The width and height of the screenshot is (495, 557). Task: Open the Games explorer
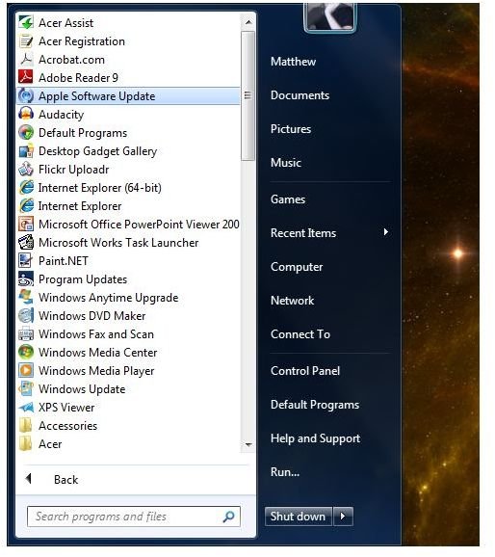tap(288, 199)
